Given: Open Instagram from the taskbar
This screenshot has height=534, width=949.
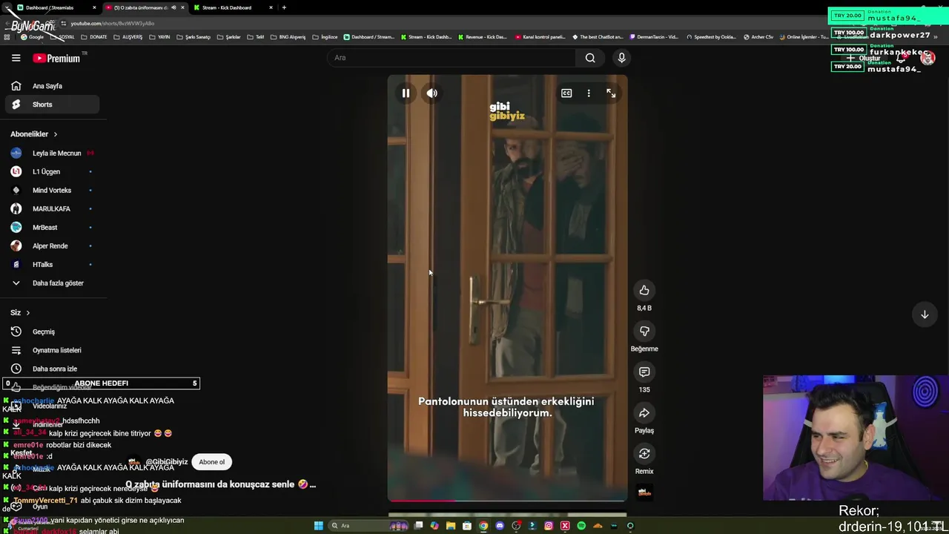Looking at the screenshot, I should [549, 526].
